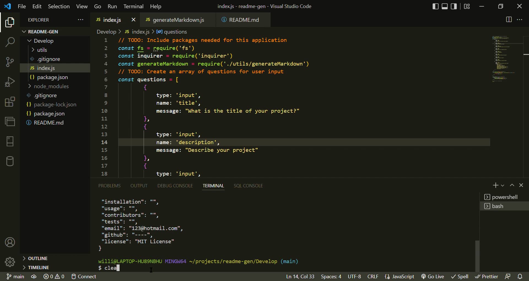This screenshot has height=281, width=529.
Task: Open the Extensions view
Action: click(10, 102)
